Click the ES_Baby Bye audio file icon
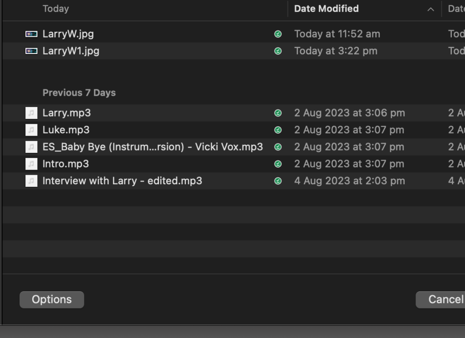This screenshot has height=338, width=465. point(31,147)
